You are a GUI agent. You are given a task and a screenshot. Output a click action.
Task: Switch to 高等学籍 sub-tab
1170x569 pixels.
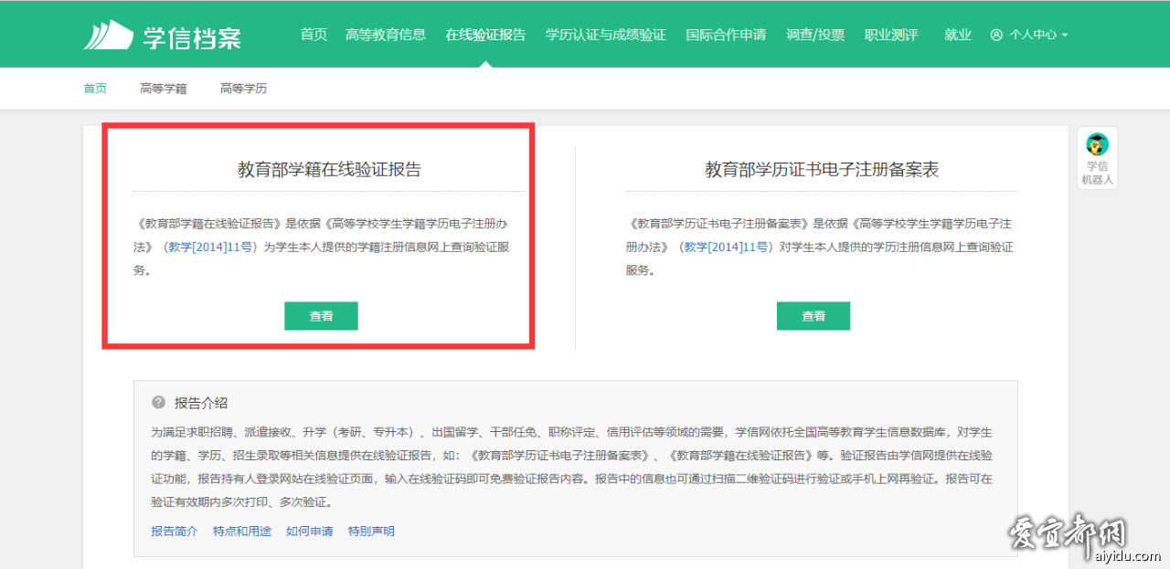(x=164, y=89)
